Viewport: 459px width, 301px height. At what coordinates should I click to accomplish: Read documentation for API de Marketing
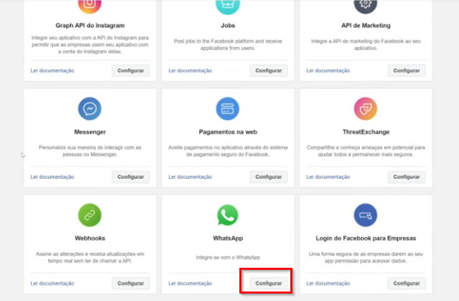pyautogui.click(x=328, y=71)
